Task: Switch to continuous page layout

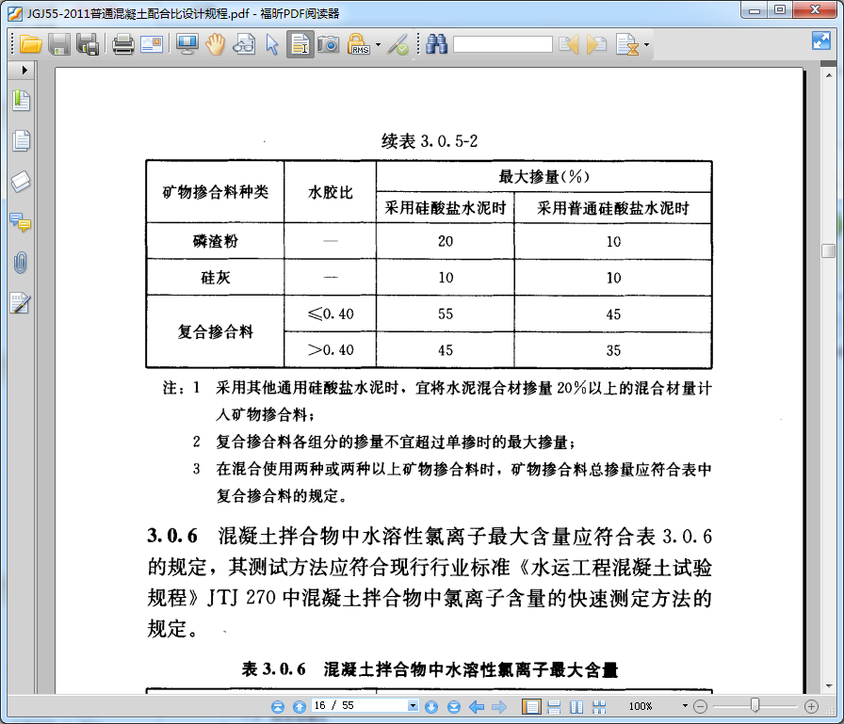Action: (x=553, y=706)
